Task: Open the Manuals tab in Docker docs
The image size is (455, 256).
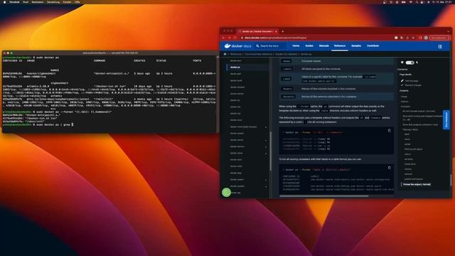Action: click(x=324, y=46)
